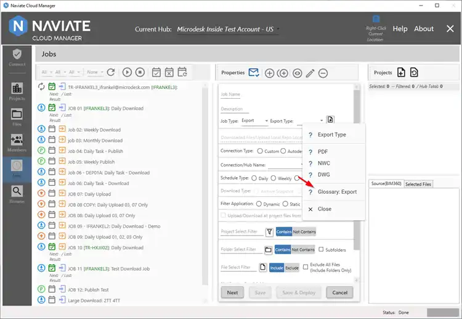
Task: Open the Job Type Export dropdown
Action: (x=254, y=121)
